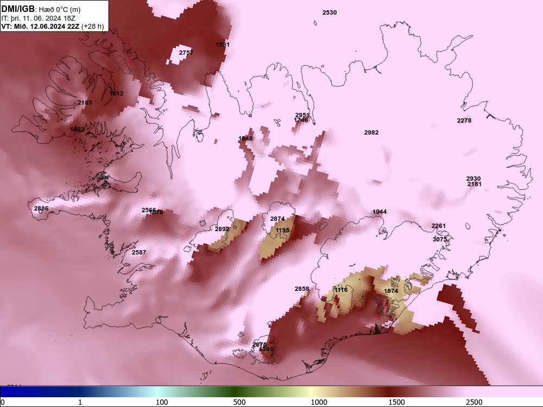Click the DMI/IGB title text
The height and width of the screenshot is (407, 543).
pyautogui.click(x=18, y=9)
